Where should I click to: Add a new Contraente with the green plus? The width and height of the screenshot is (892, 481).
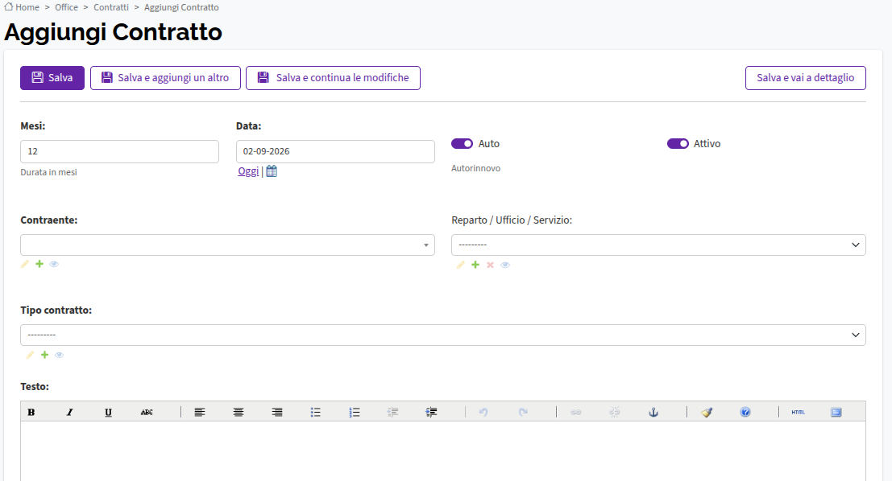coord(39,264)
